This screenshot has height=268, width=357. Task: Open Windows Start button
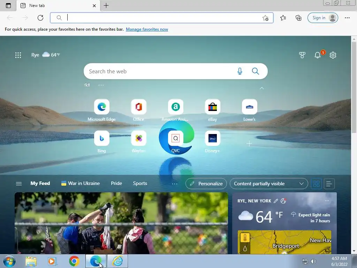click(9, 261)
